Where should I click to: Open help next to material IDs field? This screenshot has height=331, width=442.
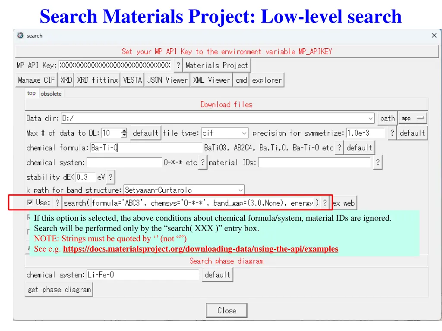(378, 162)
